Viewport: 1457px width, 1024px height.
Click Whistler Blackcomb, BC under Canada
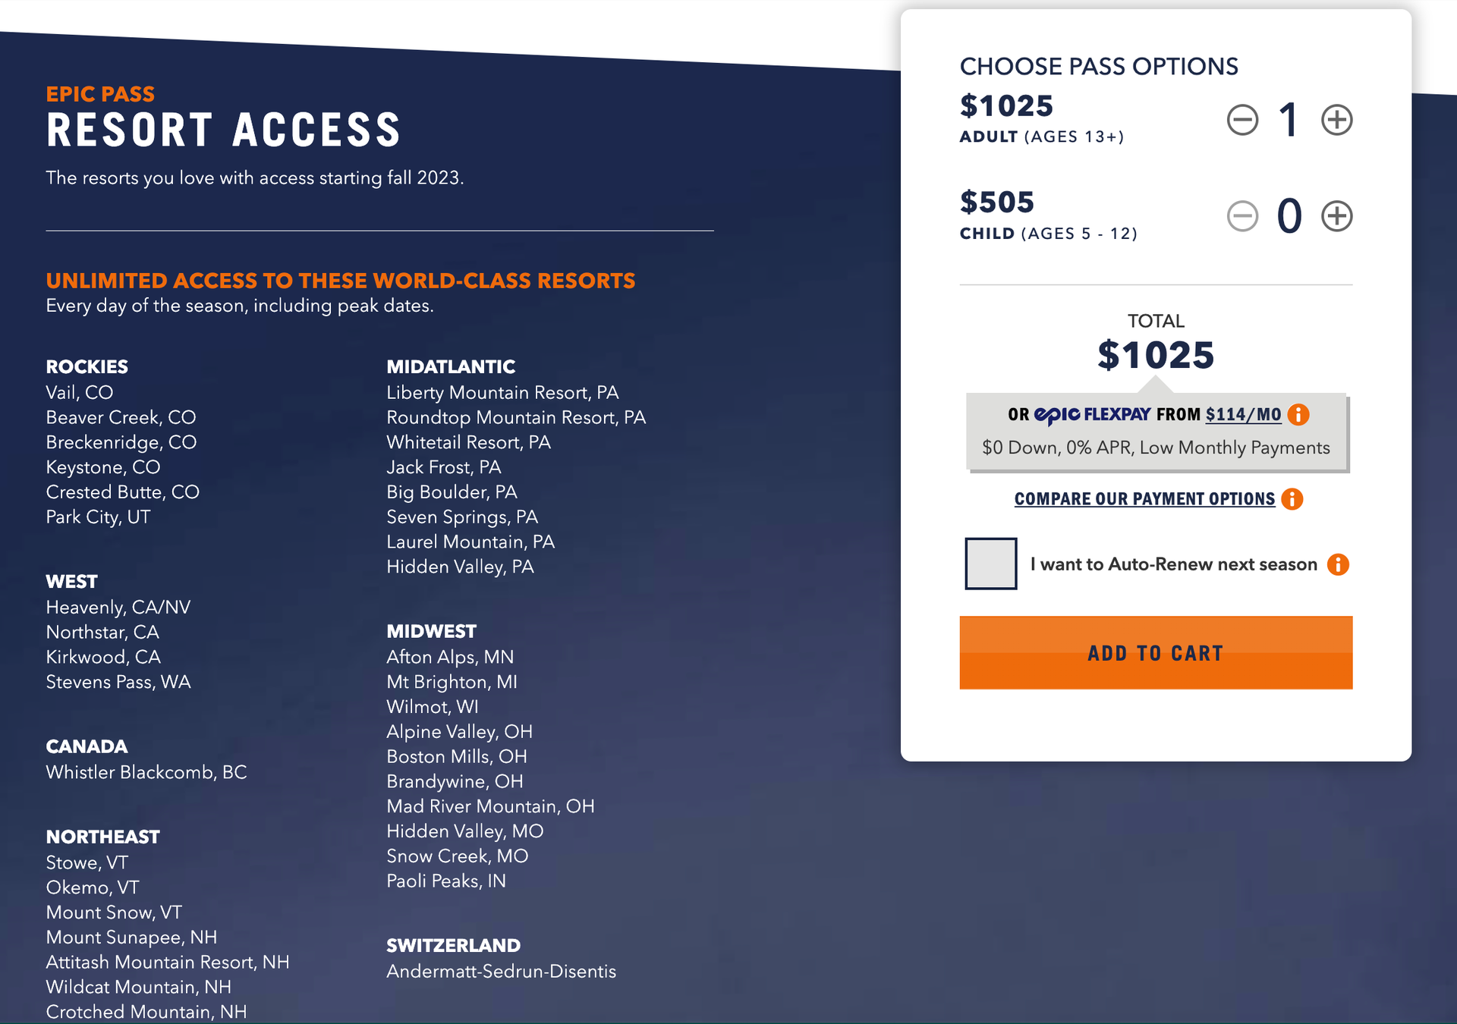[x=146, y=772]
